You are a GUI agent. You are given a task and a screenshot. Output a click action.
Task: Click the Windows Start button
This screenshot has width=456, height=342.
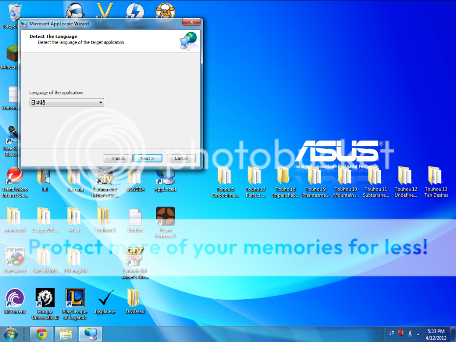click(11, 334)
